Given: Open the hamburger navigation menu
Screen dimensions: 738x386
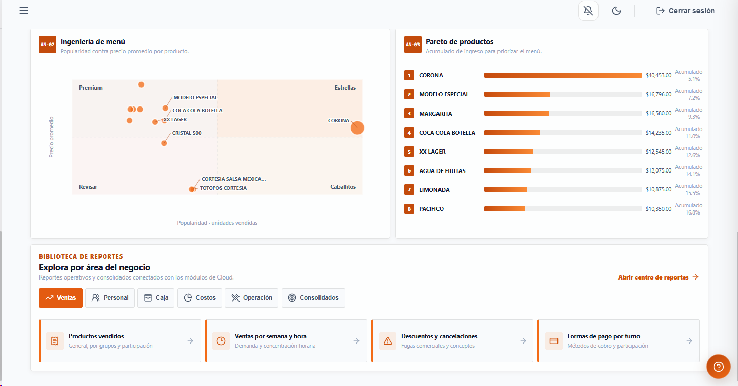Looking at the screenshot, I should pyautogui.click(x=24, y=11).
